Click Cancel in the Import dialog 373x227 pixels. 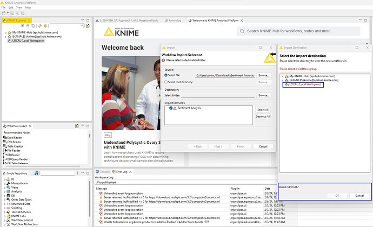coord(263,146)
